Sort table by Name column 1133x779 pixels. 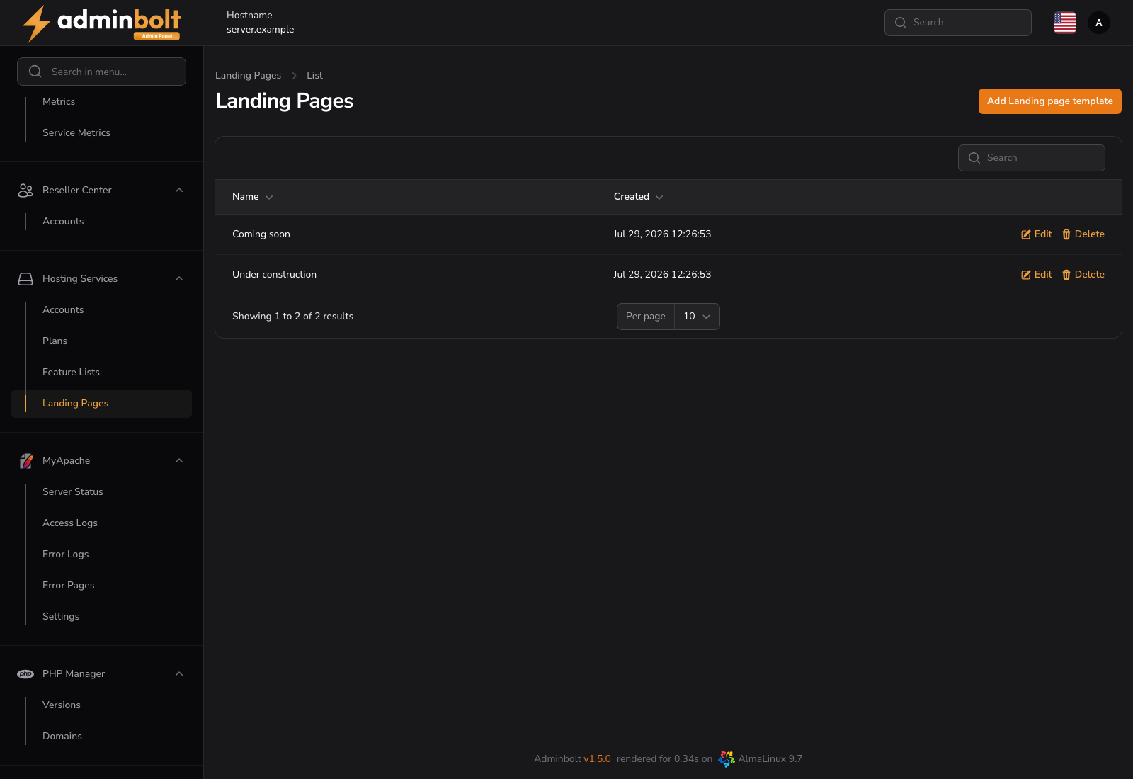click(252, 197)
